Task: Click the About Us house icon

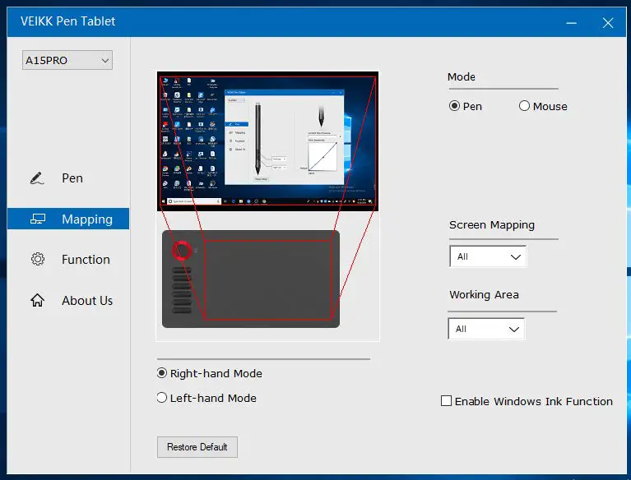Action: point(37,300)
